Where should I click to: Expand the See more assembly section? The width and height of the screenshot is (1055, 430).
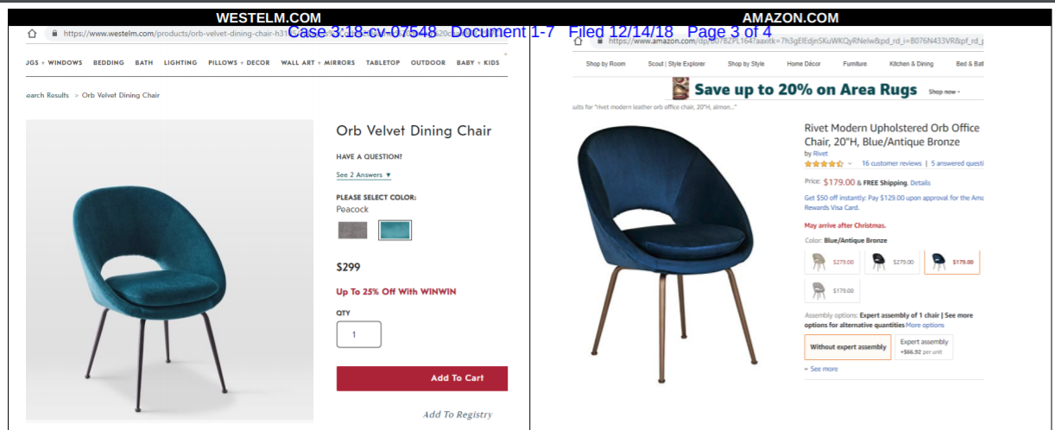821,369
